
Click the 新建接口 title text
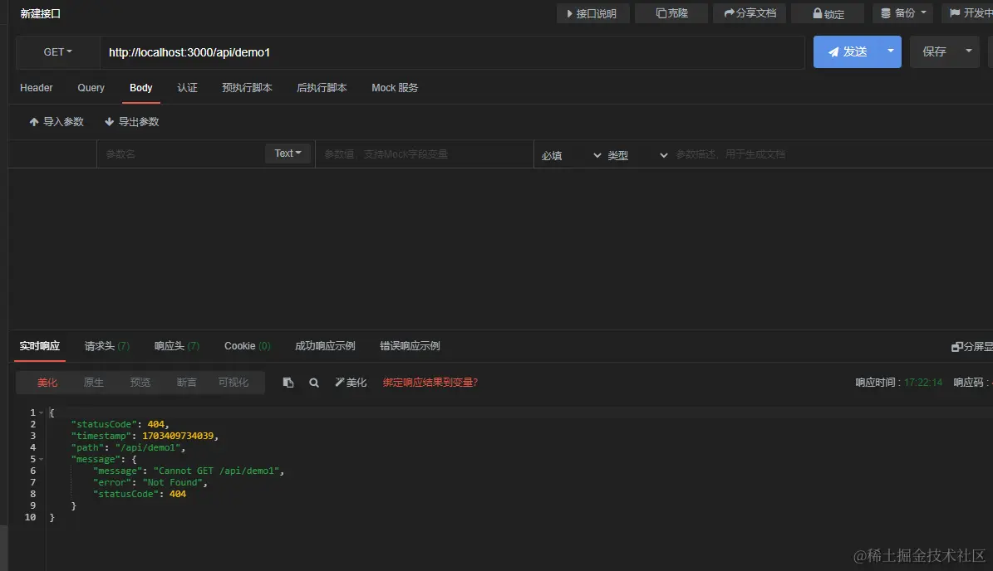tap(40, 13)
